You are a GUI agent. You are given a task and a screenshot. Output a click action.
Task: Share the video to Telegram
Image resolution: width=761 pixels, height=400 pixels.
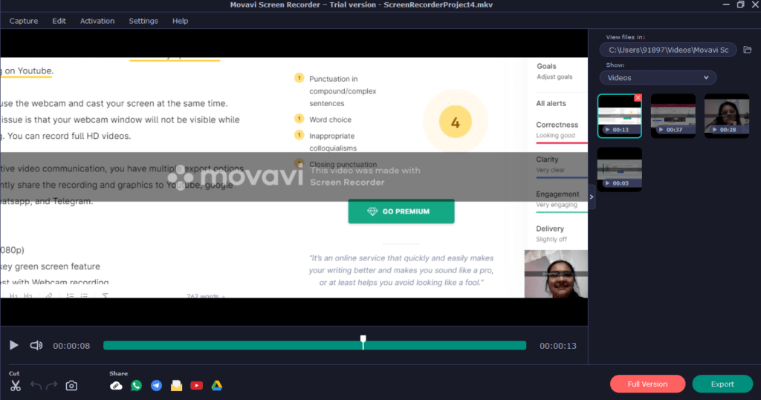click(156, 385)
